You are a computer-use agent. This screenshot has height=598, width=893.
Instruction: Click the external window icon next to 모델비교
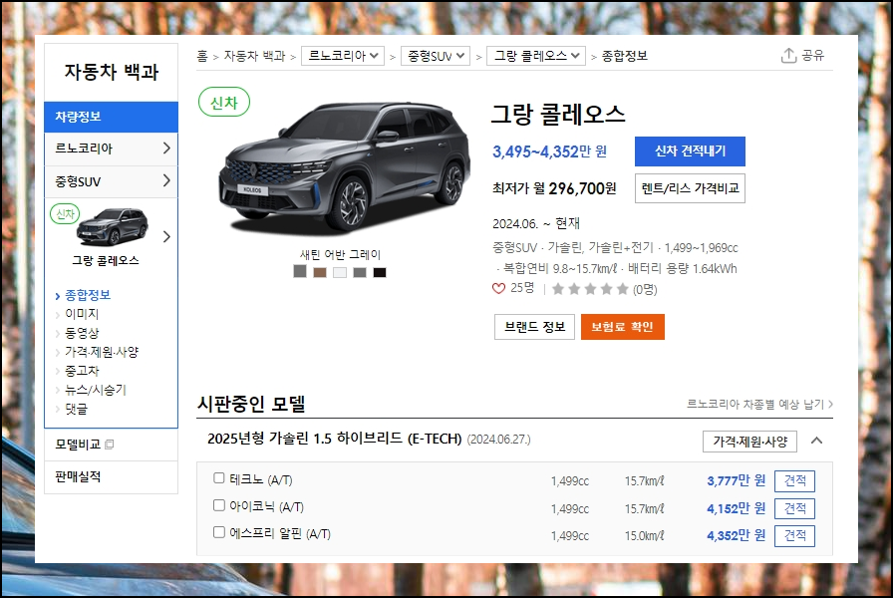[110, 445]
